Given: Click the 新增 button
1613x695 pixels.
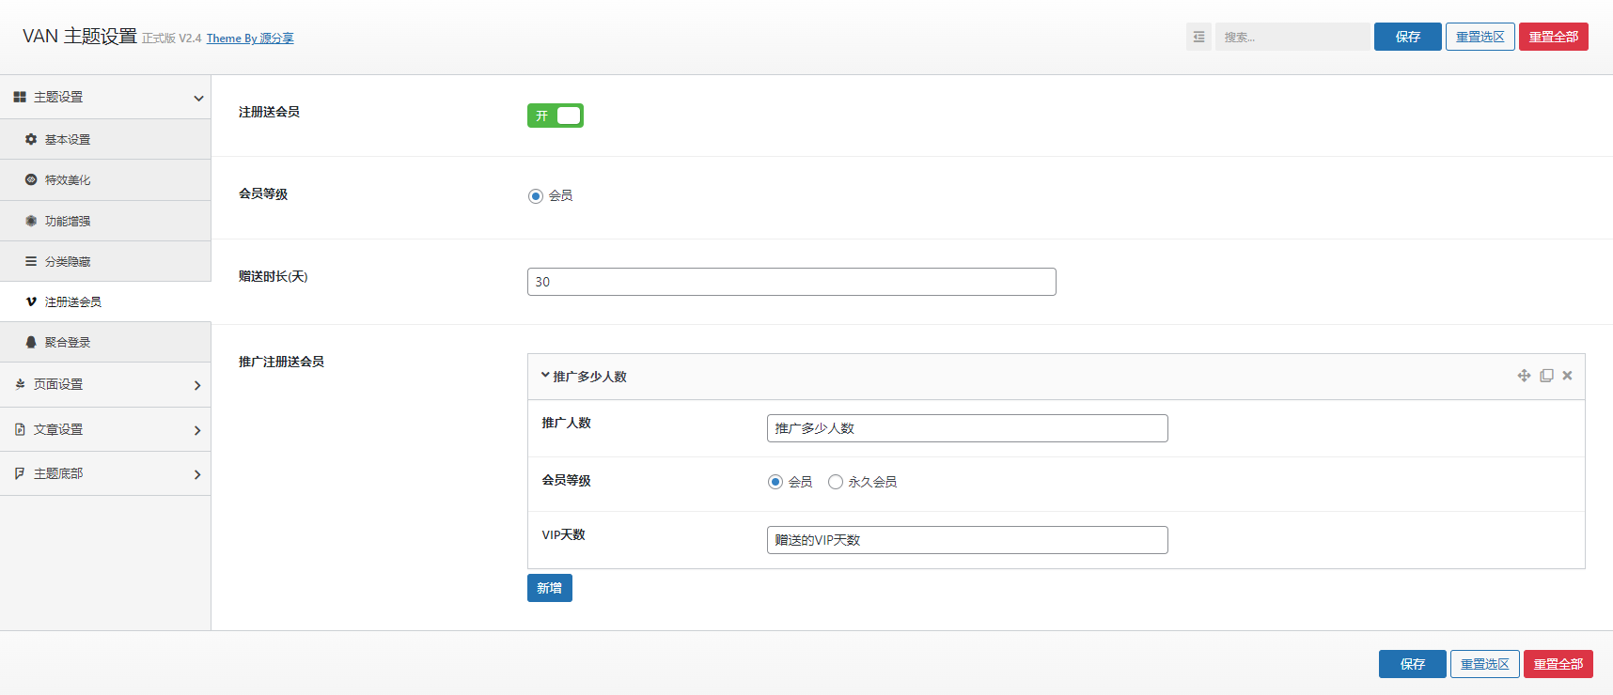Looking at the screenshot, I should [549, 588].
